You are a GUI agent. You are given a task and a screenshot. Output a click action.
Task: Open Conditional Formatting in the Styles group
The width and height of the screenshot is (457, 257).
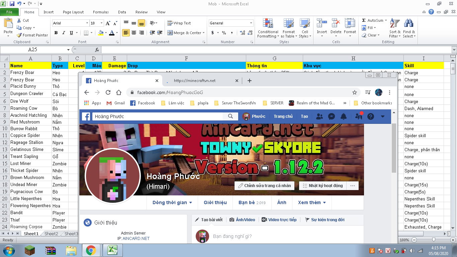tap(268, 28)
